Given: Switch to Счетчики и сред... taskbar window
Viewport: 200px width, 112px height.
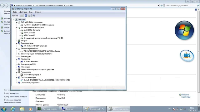Looking at the screenshot, I should (x=47, y=109).
